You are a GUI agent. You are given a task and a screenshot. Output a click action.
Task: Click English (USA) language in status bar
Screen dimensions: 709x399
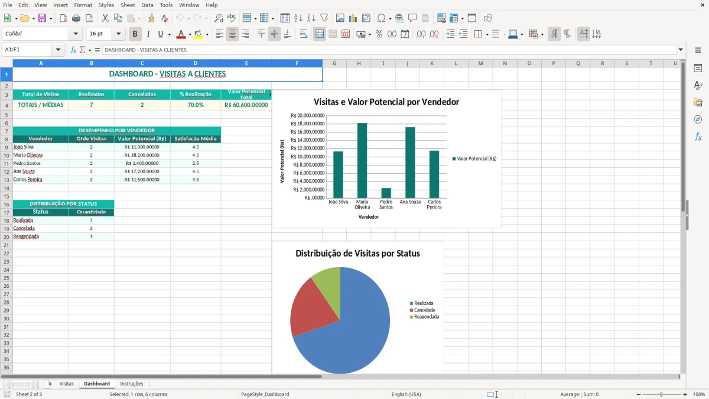[406, 394]
